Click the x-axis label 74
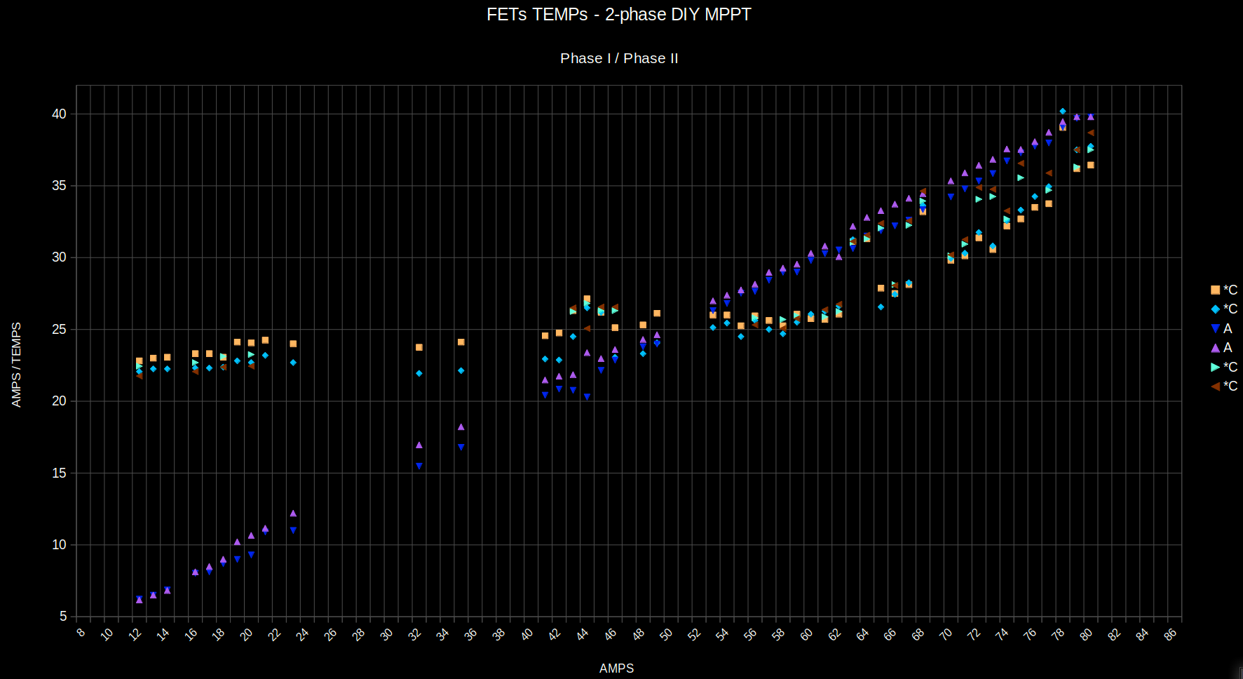Viewport: 1243px width, 679px height. (1003, 635)
